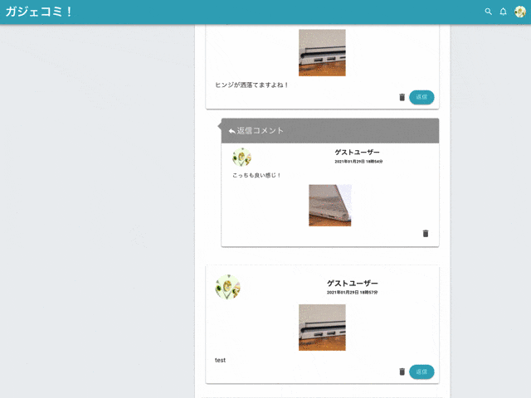Open laptop image in こっちも良い感じ！ reply
Image resolution: width=531 pixels, height=398 pixels.
[330, 206]
